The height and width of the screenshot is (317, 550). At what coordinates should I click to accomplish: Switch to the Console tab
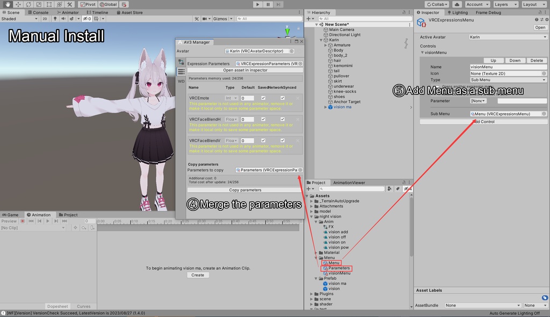(38, 12)
